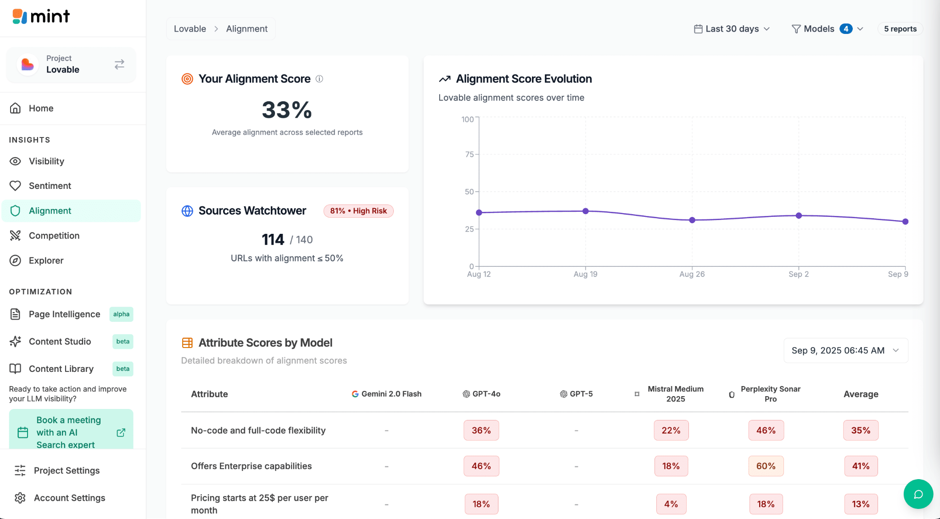Click the project switch arrows icon

coord(119,64)
